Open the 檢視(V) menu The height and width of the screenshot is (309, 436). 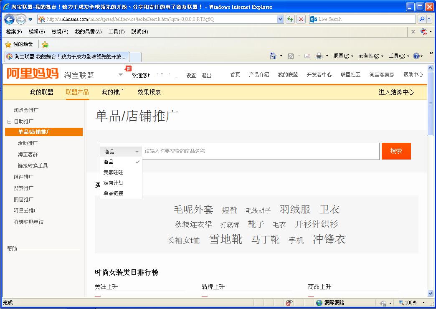click(x=60, y=32)
